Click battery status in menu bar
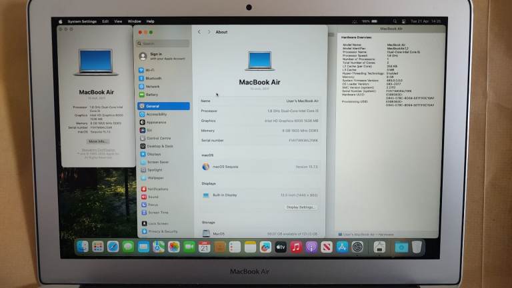This screenshot has height=288, width=512. 369,21
